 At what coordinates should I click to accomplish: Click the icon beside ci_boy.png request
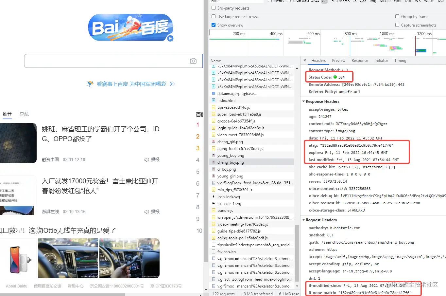[214, 169]
